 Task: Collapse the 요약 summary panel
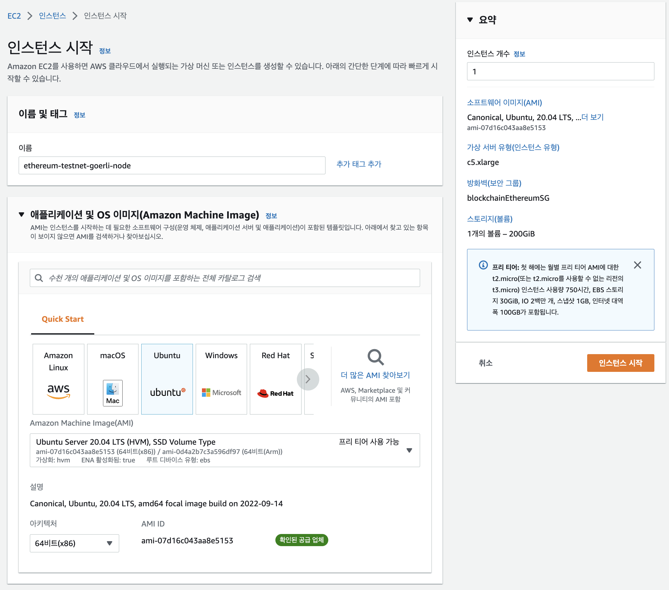(470, 20)
